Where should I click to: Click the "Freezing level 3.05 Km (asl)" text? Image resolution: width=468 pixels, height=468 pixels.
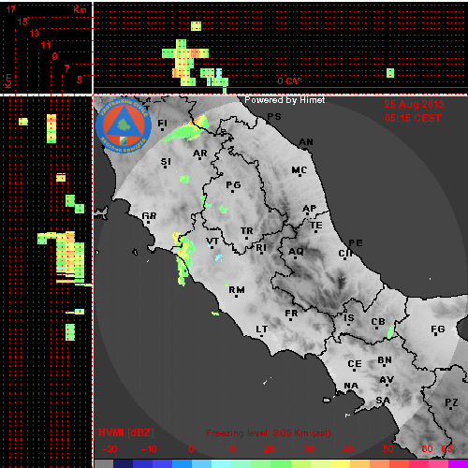[x=269, y=433]
